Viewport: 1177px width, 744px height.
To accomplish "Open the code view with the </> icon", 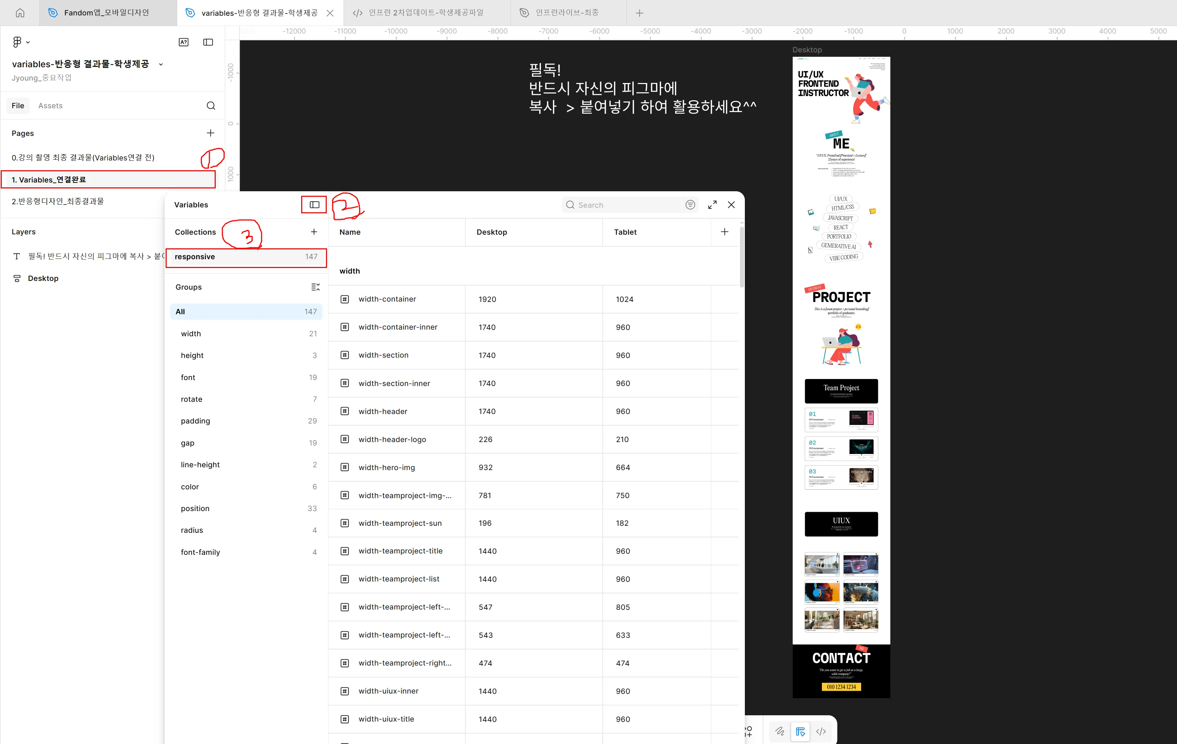I will tap(821, 731).
